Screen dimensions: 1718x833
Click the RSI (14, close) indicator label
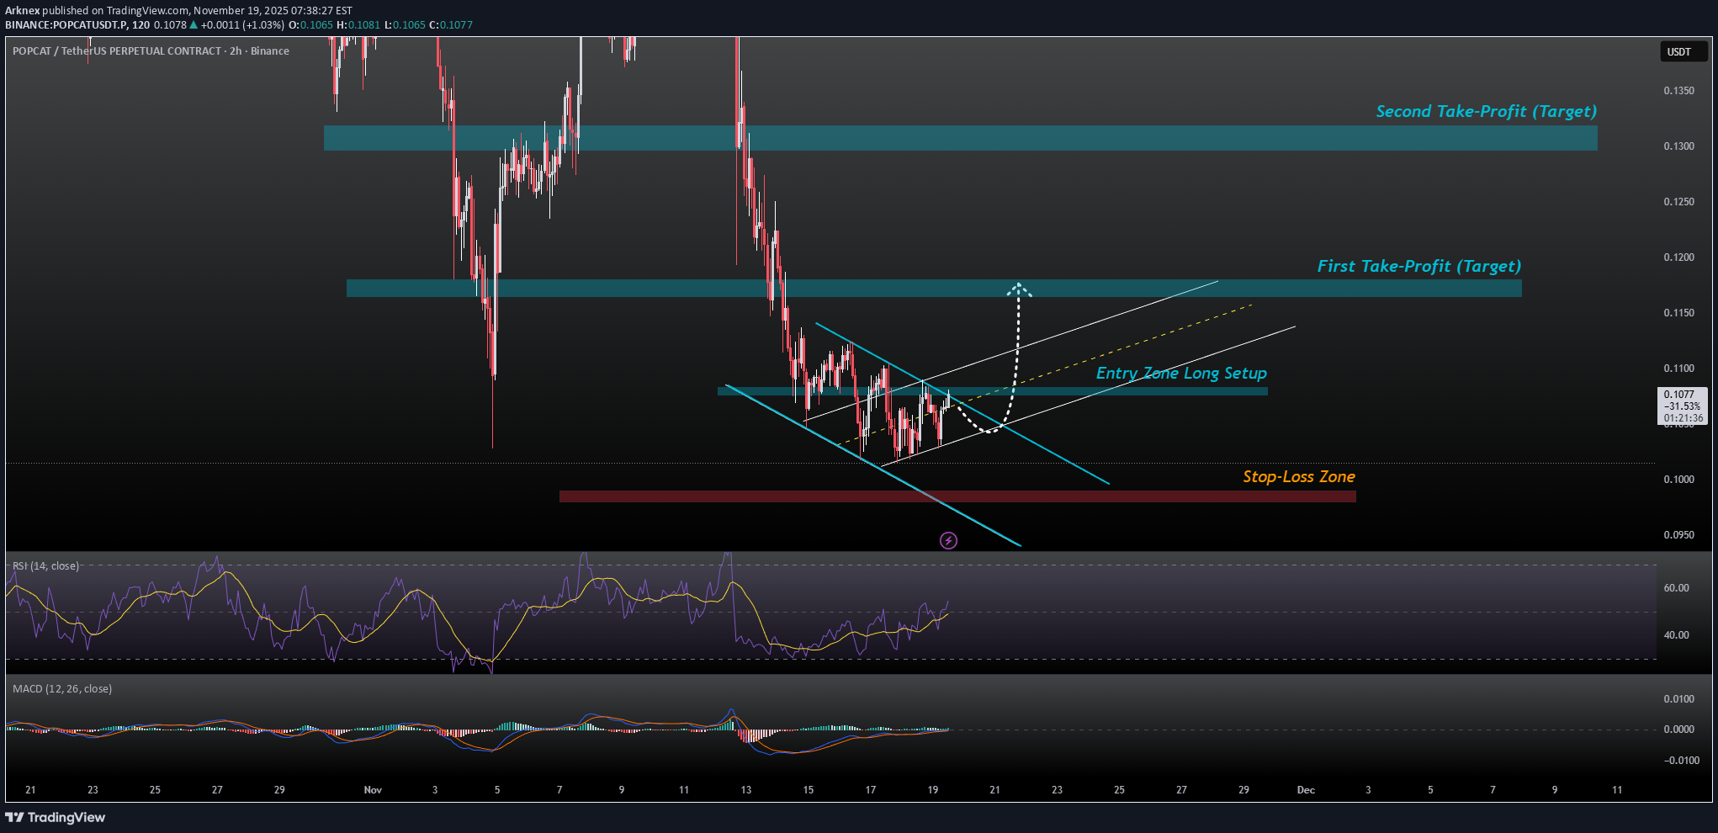tap(46, 566)
